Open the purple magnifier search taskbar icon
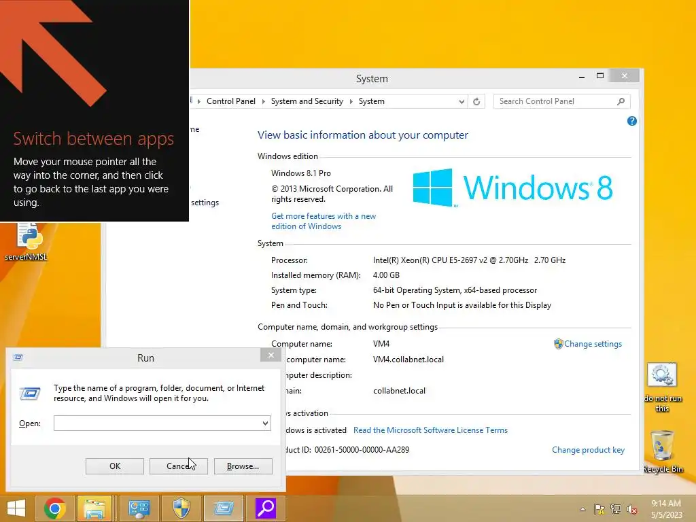 coord(266,508)
